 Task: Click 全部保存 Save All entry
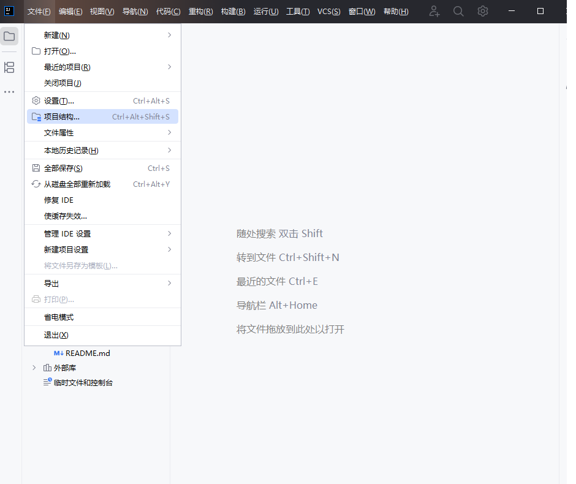click(x=63, y=168)
